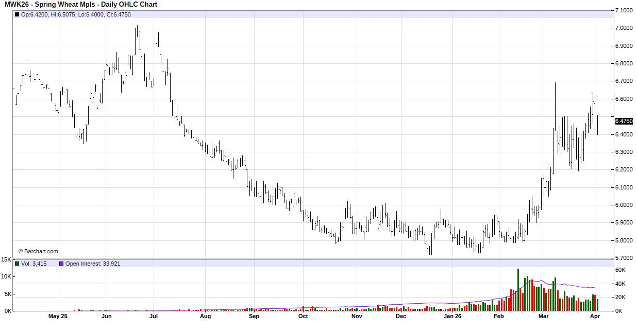Click the 7.0000 price axis label
Viewport: 637px width, 332px height.
point(624,28)
